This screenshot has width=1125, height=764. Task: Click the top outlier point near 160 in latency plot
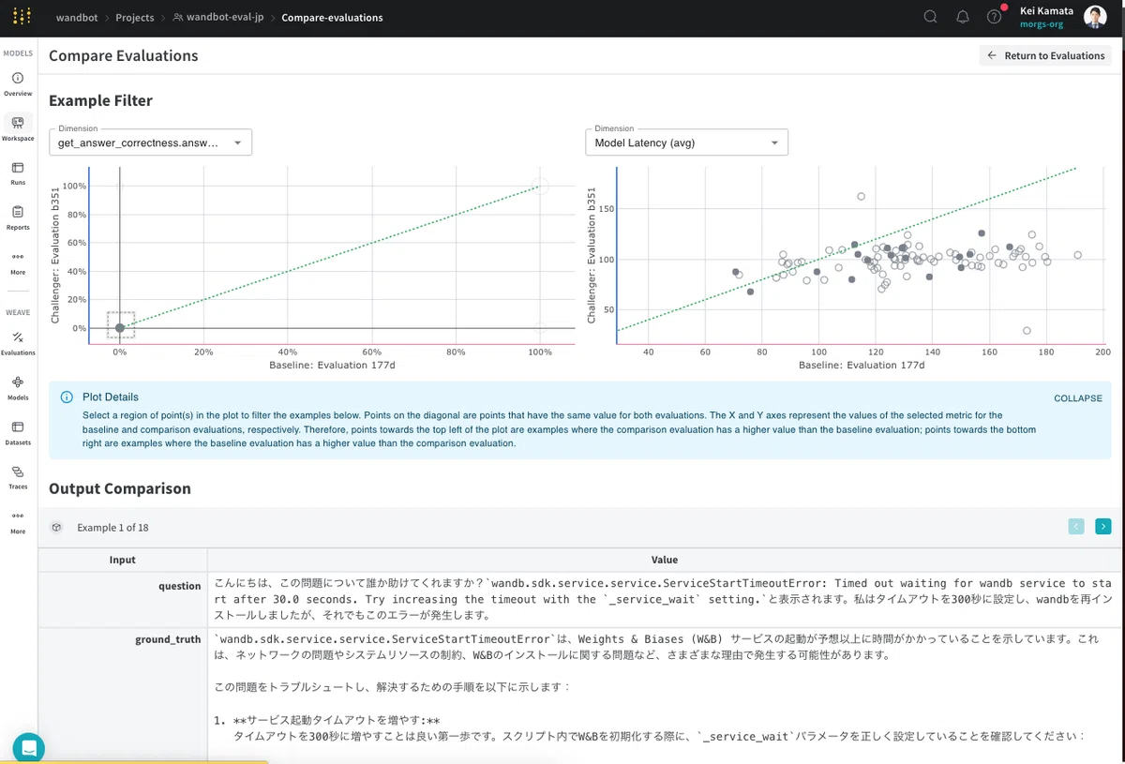(x=862, y=197)
